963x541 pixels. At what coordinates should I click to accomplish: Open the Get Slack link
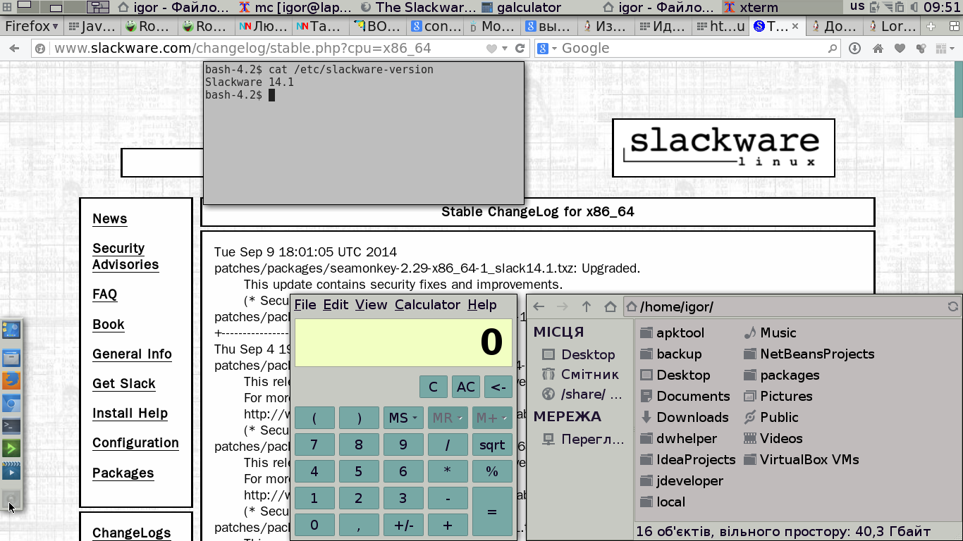124,383
